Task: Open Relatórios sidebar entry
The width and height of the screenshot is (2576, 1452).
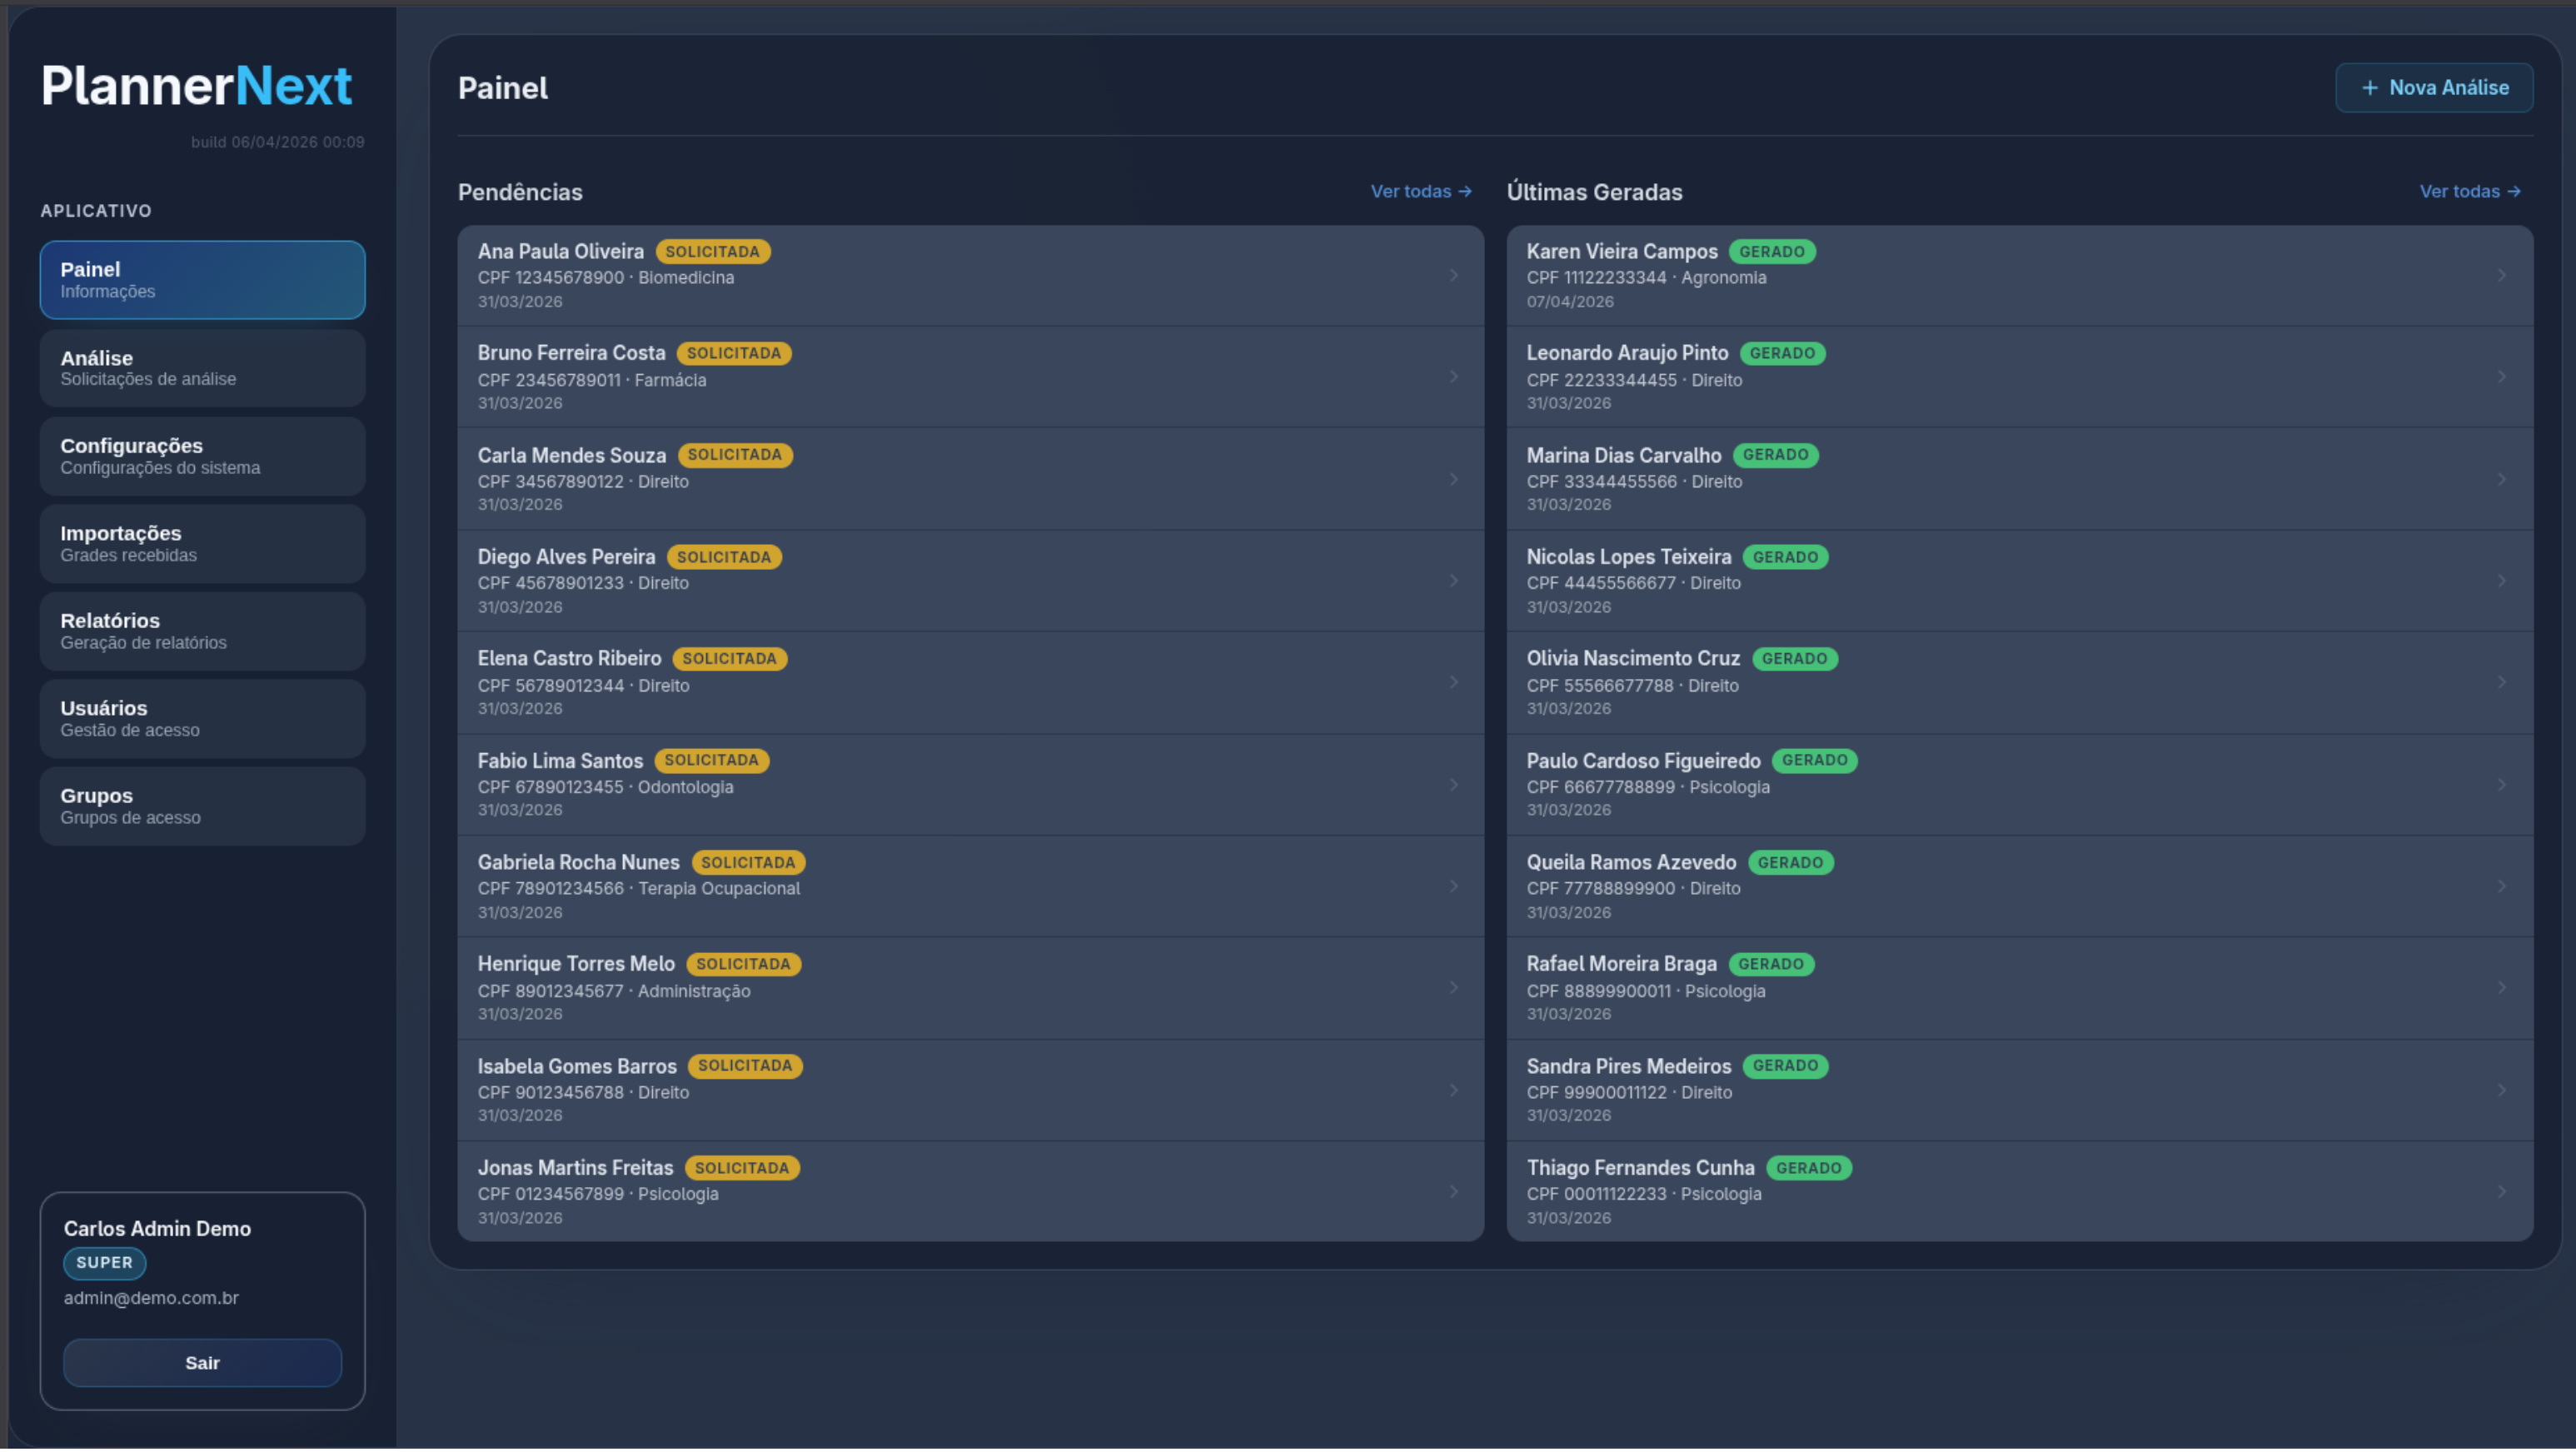Action: [x=202, y=631]
